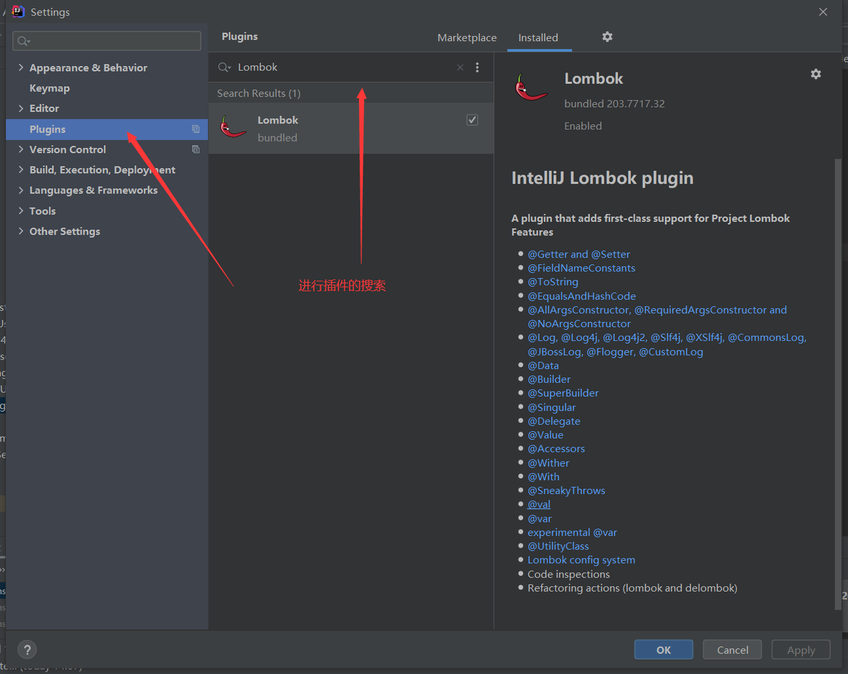The width and height of the screenshot is (848, 674).
Task: Expand Other Settings section
Action: tap(21, 231)
